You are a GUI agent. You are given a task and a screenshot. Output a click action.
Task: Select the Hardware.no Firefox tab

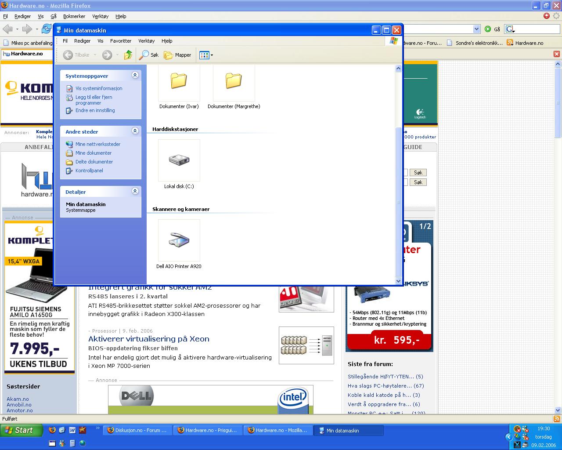point(26,54)
